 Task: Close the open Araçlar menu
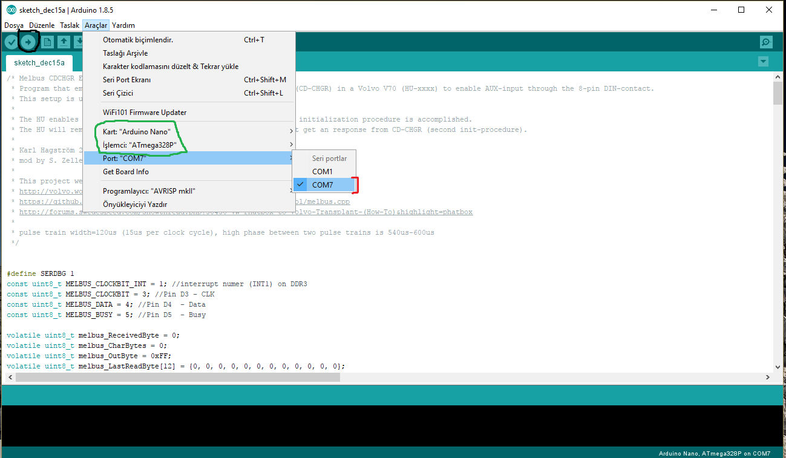96,25
